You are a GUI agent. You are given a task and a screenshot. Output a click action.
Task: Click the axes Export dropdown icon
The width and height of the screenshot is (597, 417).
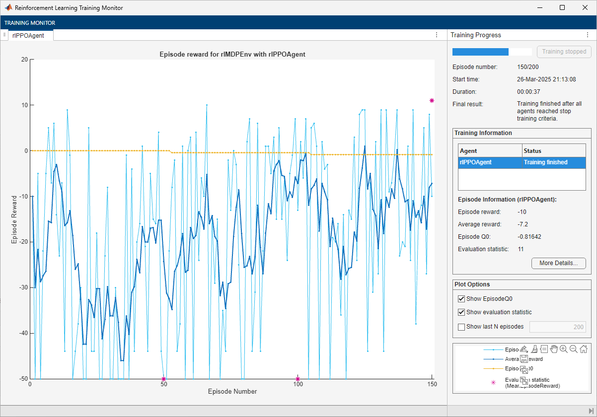point(523,349)
